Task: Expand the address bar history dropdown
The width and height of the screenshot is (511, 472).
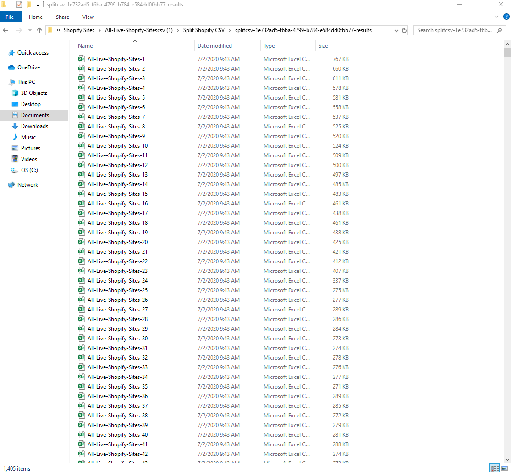Action: pos(396,30)
